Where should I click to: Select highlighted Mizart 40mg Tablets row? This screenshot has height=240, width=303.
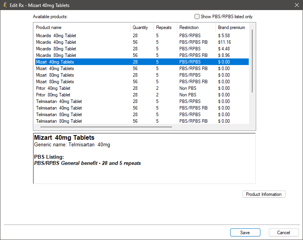[142, 62]
